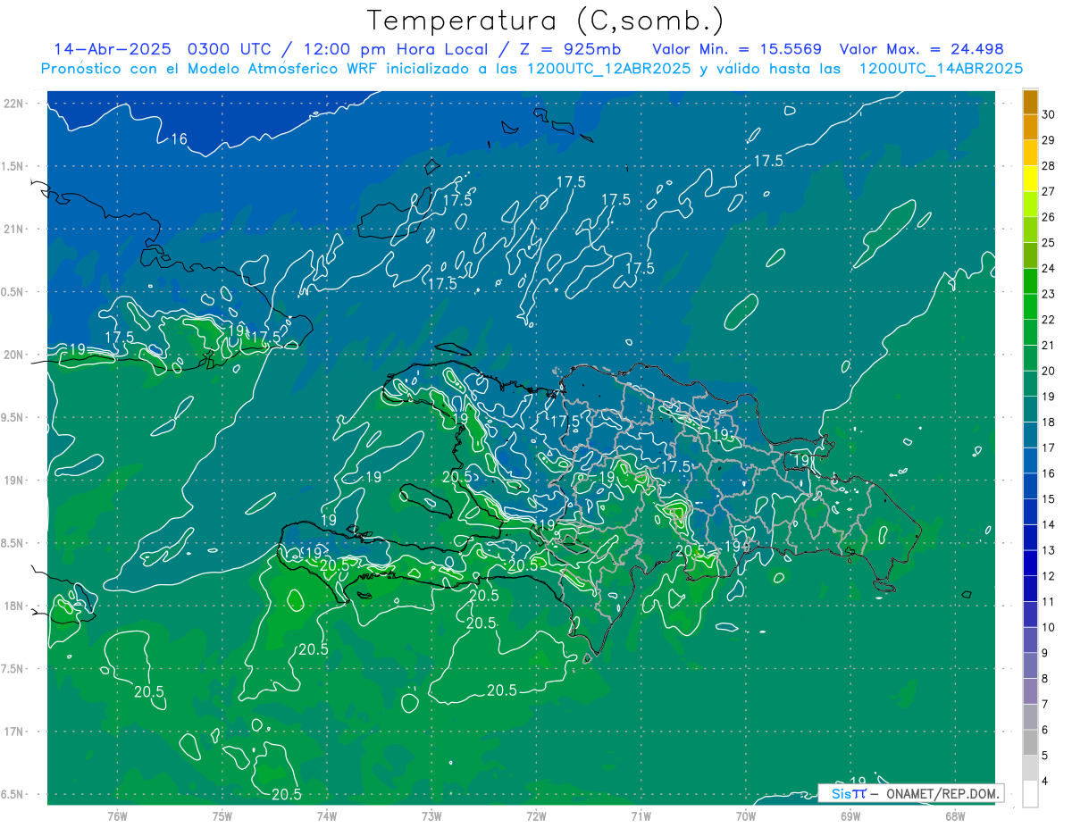Select the "73W" longitude label
Viewport: 1072px width, 828px height.
click(x=431, y=815)
